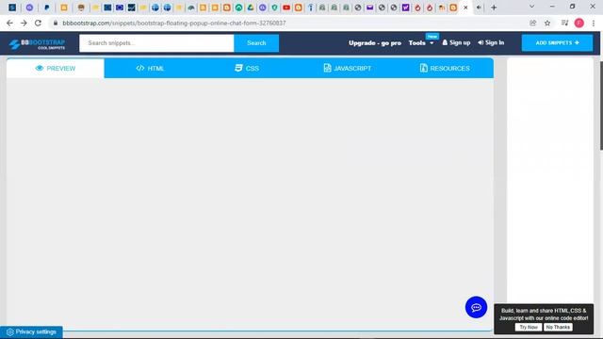
Task: View site information via lock icon
Action: [x=56, y=23]
